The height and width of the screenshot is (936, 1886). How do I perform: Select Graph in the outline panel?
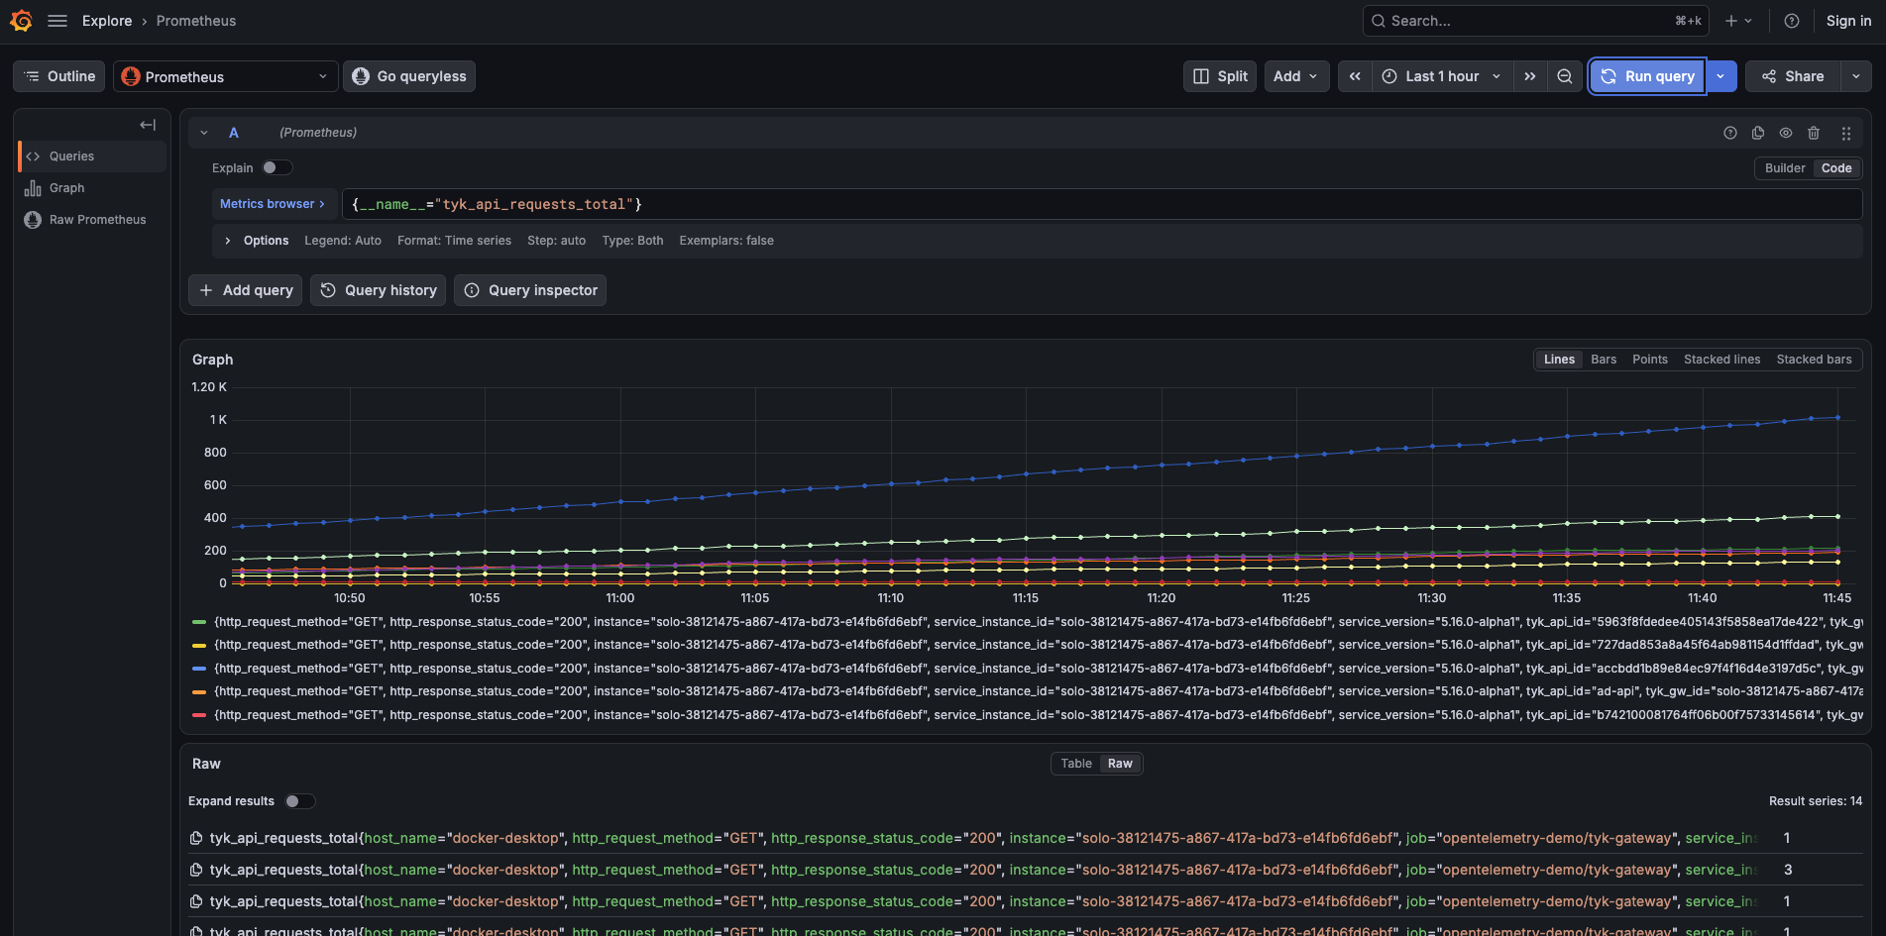(x=92, y=188)
